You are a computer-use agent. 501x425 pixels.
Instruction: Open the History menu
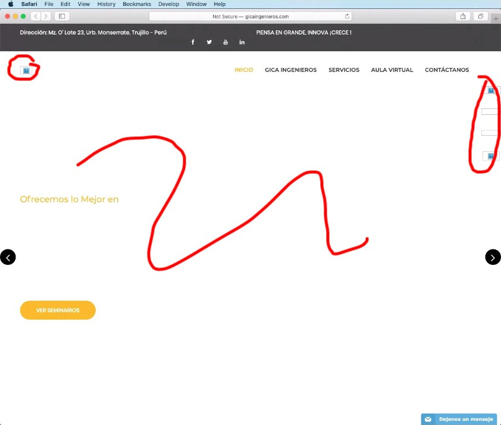coord(107,4)
